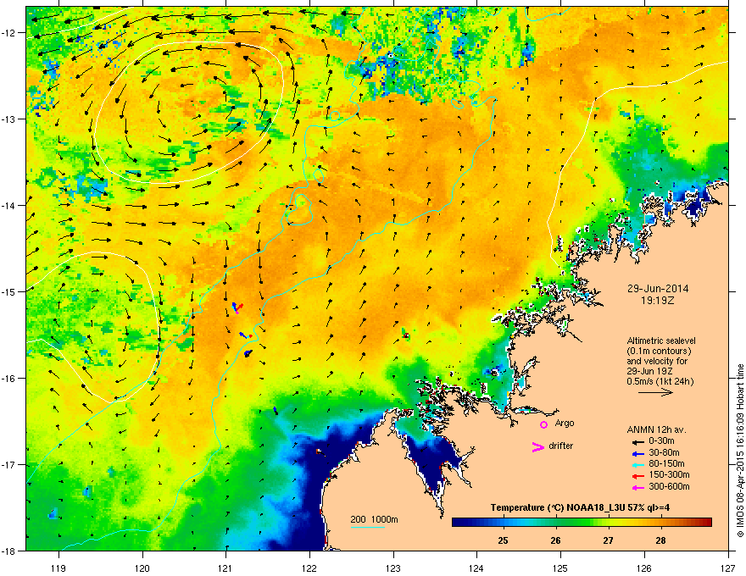Click the magenta Argo circle legend symbol
Viewport: 746px width, 576px height.
click(x=543, y=424)
